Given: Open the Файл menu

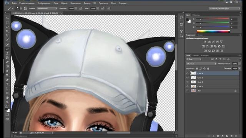Looking at the screenshot, I should coord(14,3).
